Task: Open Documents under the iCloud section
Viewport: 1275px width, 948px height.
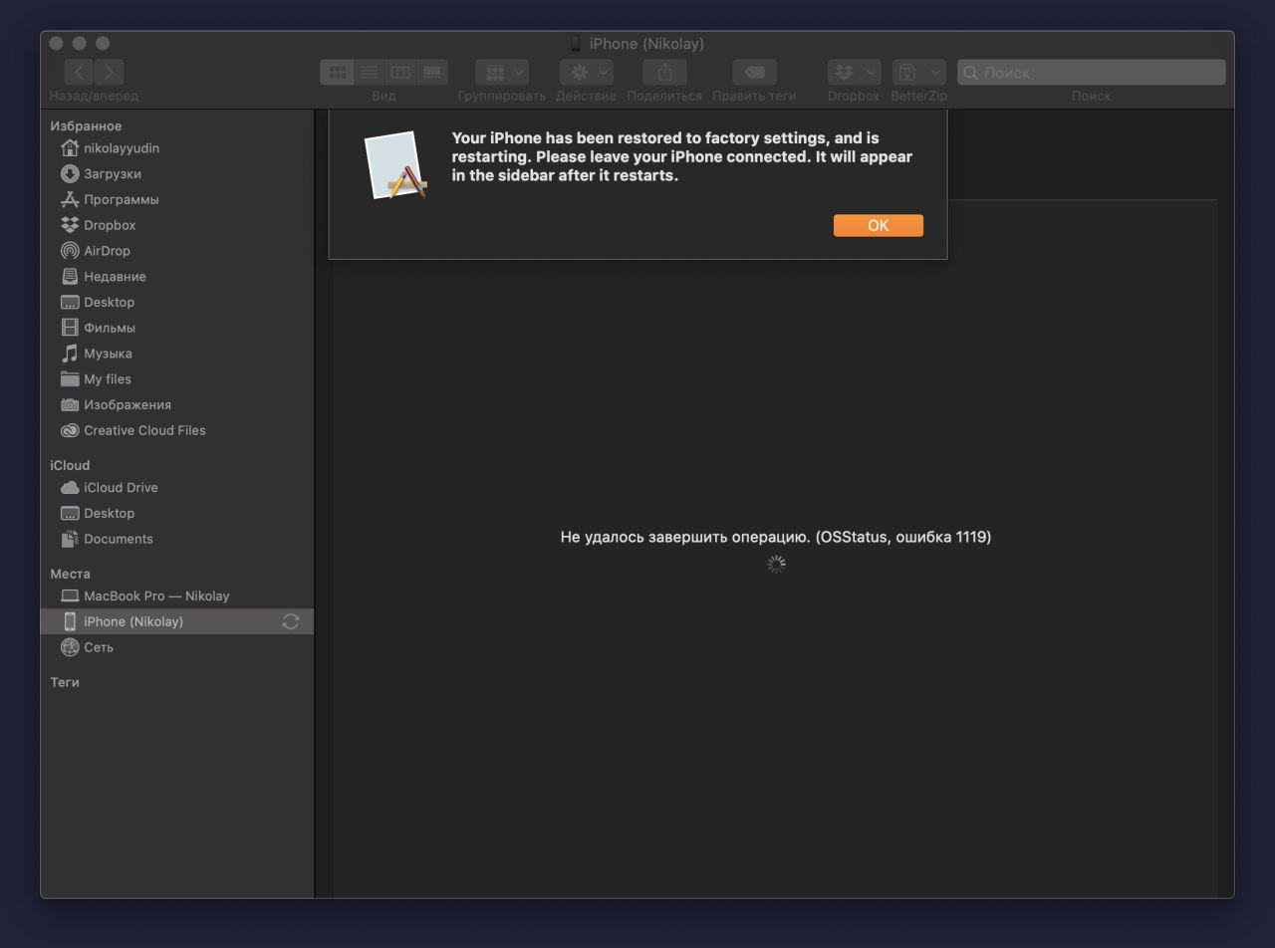Action: click(177, 539)
